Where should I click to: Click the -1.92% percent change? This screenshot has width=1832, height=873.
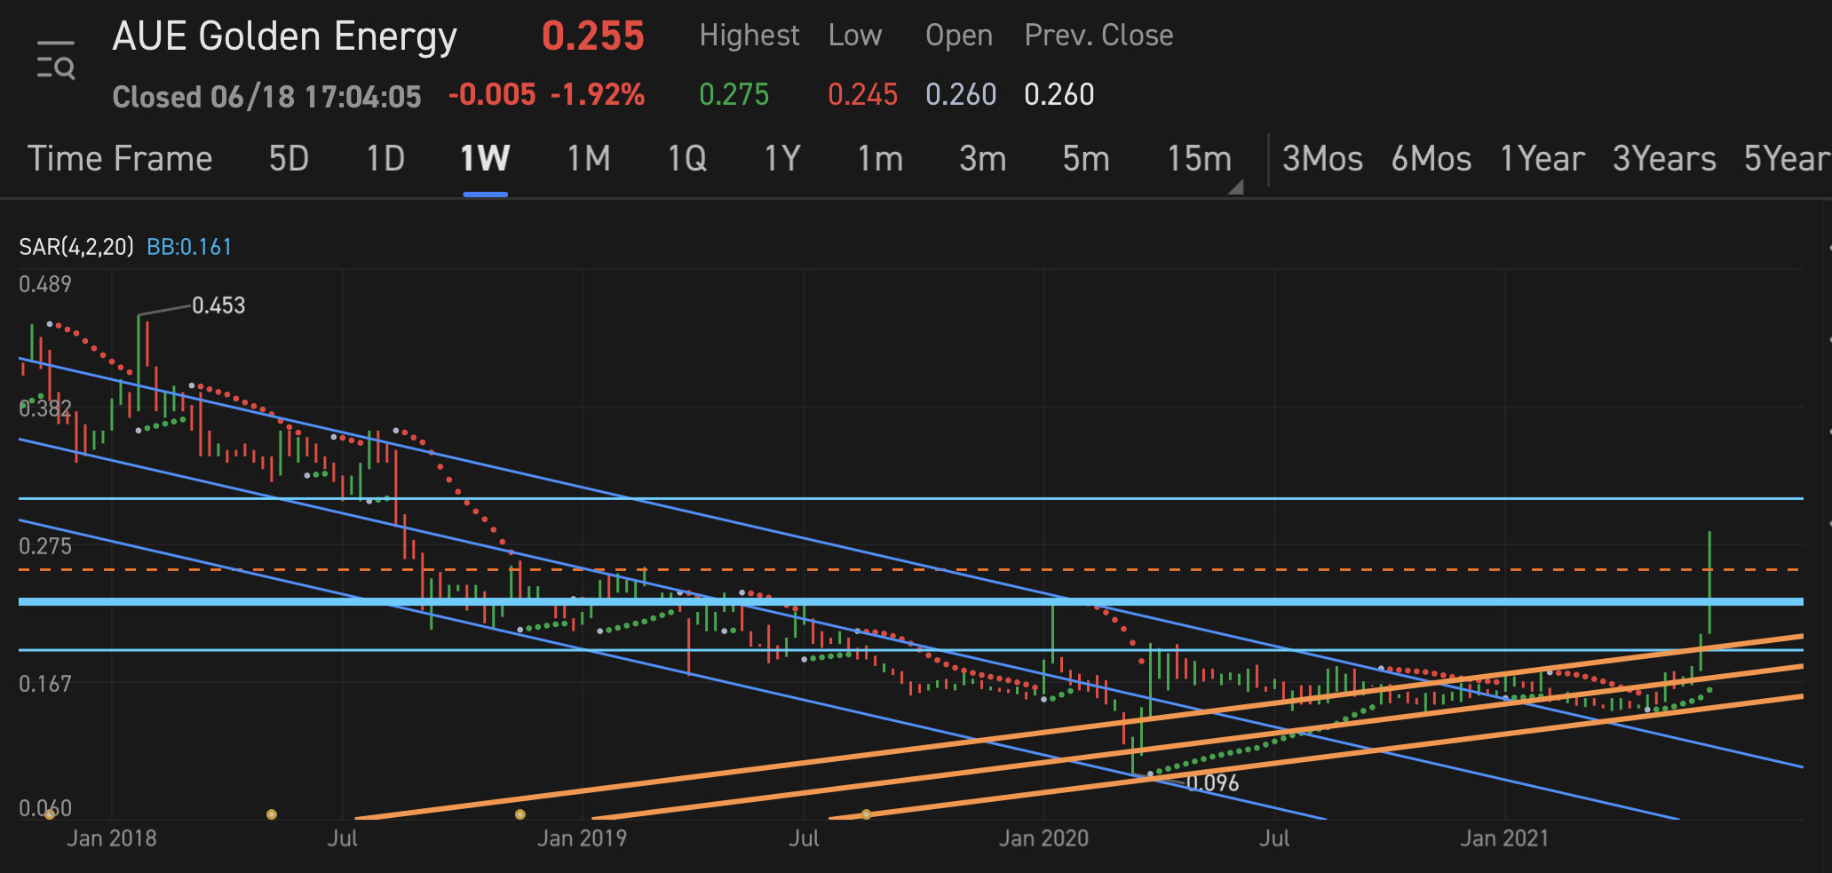[598, 95]
